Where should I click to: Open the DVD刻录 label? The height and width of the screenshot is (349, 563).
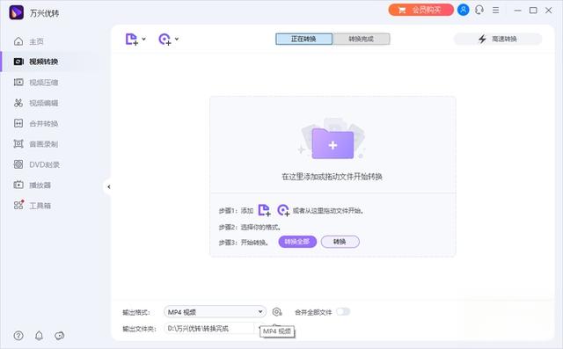click(x=44, y=164)
